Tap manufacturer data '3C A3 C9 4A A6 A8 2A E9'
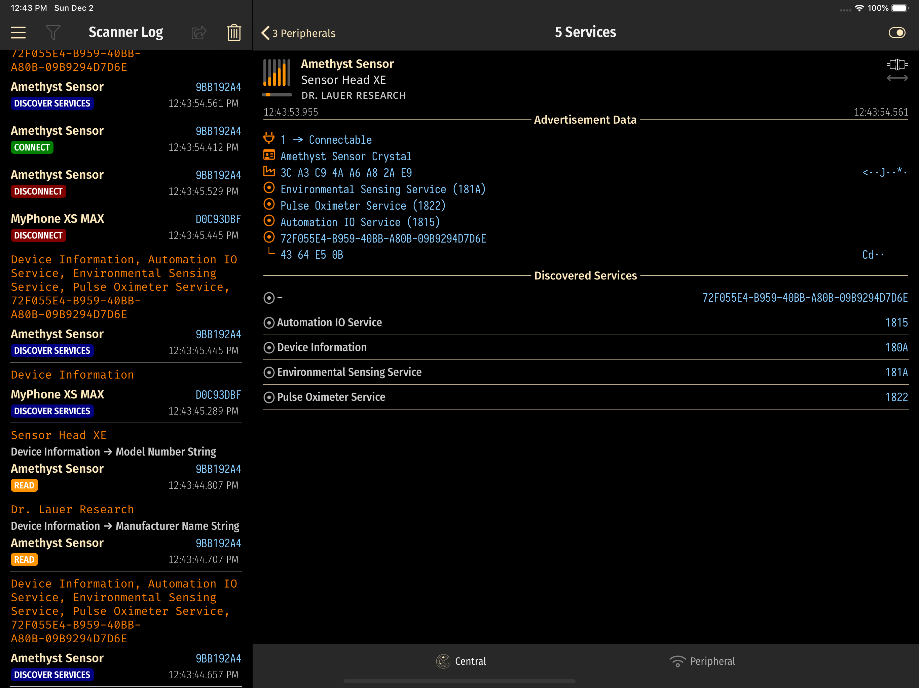This screenshot has width=919, height=688. (346, 173)
